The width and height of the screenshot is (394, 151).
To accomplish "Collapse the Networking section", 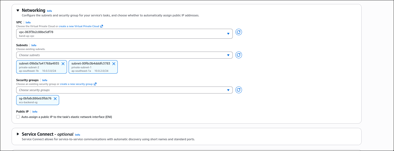I will (x=18, y=10).
